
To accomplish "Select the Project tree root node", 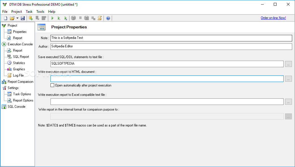I will tap(12, 26).
